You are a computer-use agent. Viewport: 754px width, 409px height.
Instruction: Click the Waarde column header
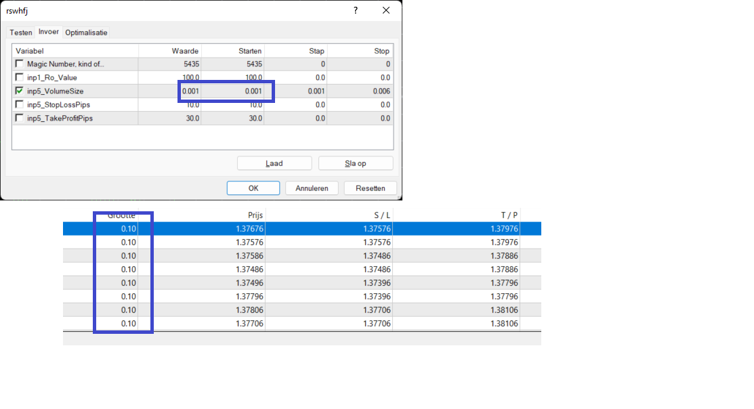click(170, 51)
